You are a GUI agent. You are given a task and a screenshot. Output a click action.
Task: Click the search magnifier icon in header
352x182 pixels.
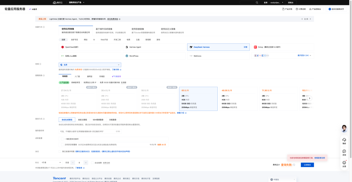(257, 3)
